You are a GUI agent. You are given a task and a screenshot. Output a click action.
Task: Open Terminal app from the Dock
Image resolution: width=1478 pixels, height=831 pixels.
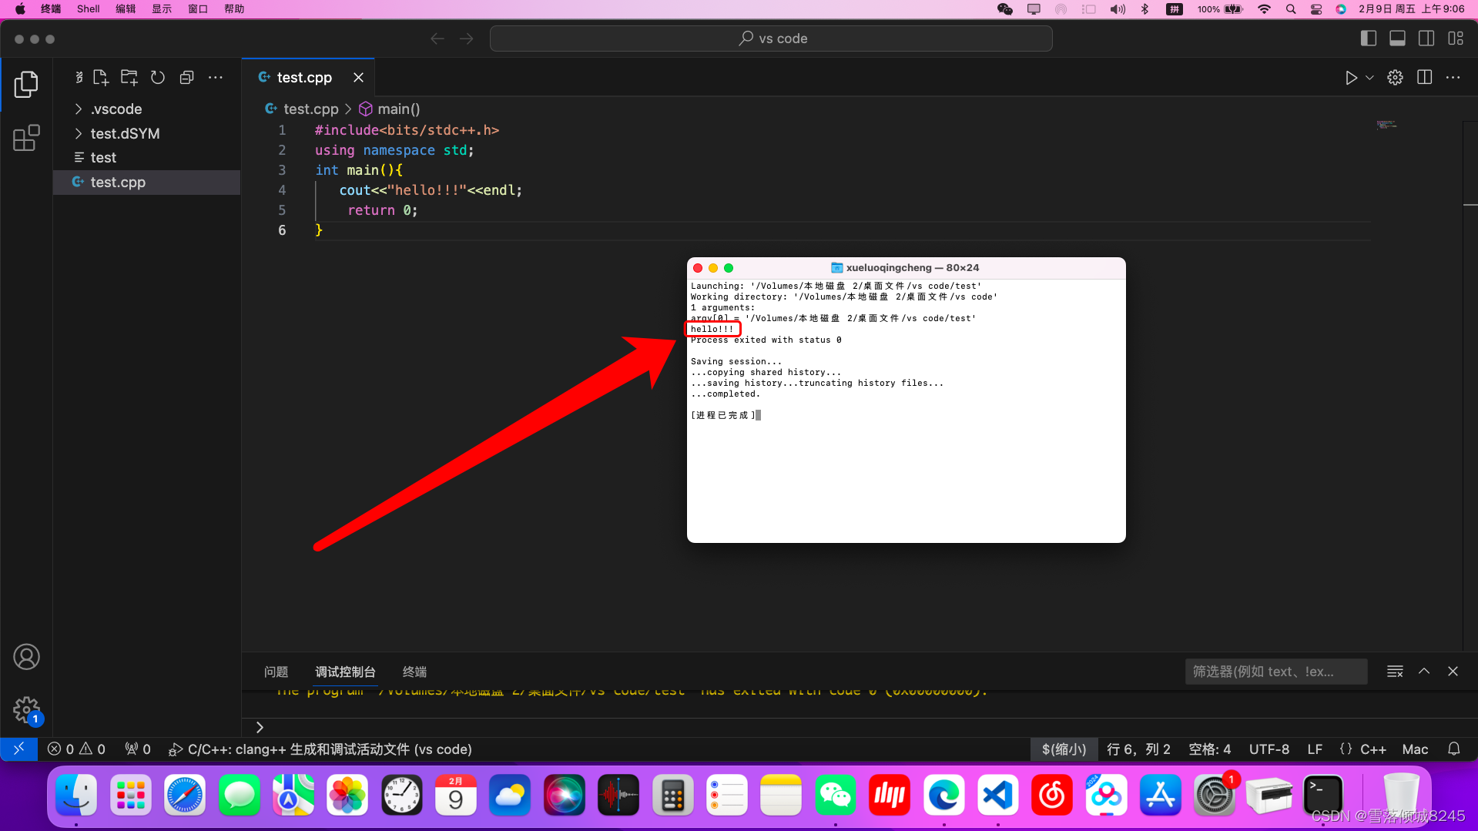(x=1323, y=795)
